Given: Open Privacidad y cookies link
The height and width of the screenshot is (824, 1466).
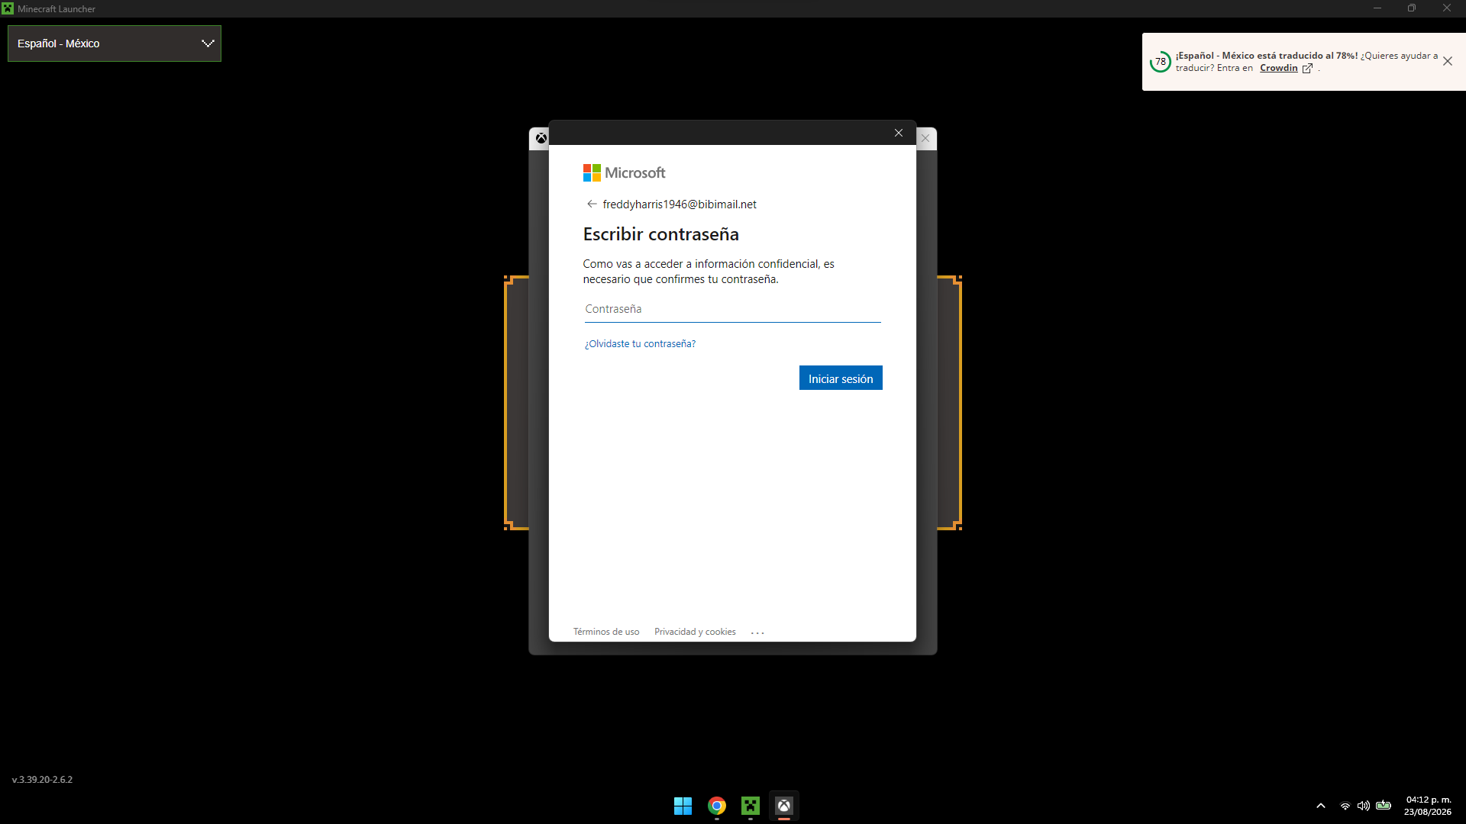Looking at the screenshot, I should pyautogui.click(x=695, y=632).
